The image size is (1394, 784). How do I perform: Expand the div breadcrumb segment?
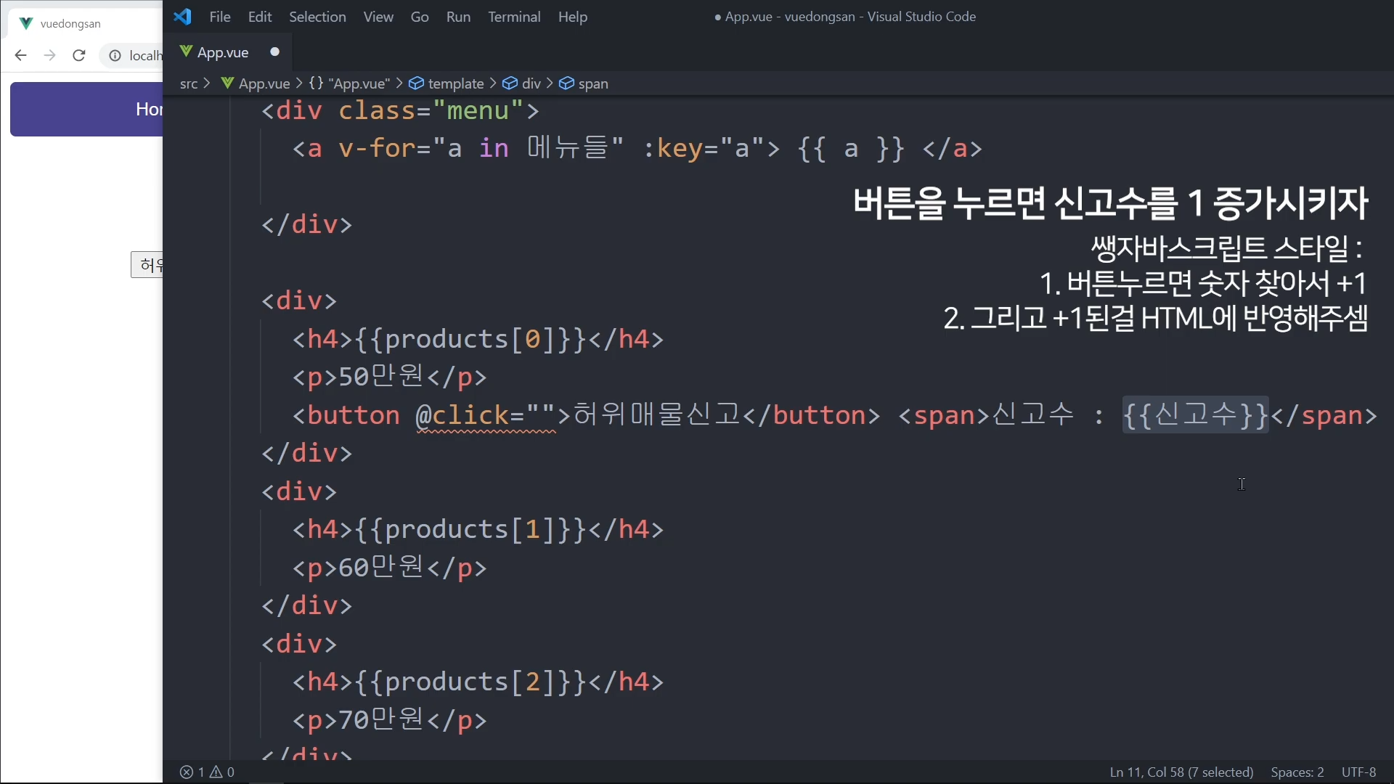coord(531,84)
